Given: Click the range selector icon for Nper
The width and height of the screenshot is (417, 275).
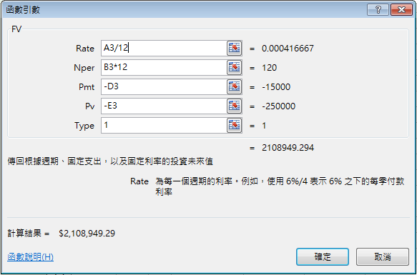Looking at the screenshot, I should click(235, 67).
